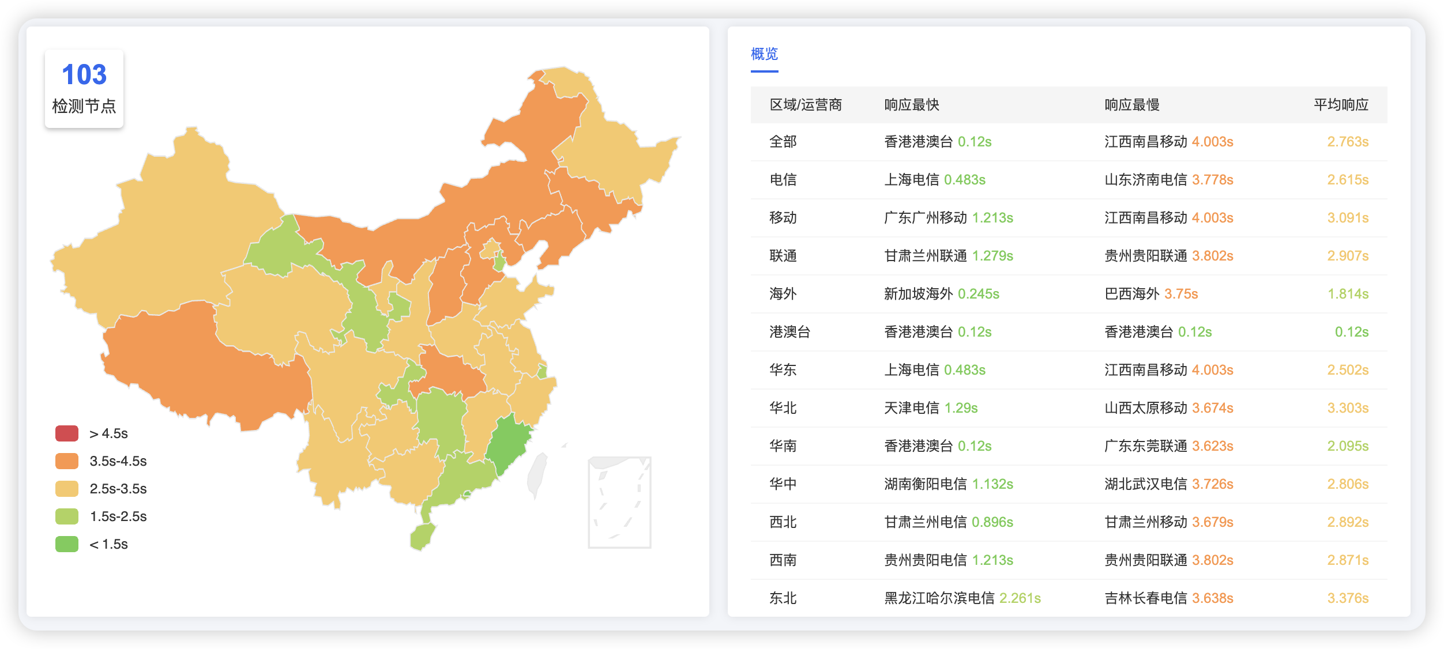Click the light green 1.5s-2.5s legend swatch
Screen dimensions: 1444x649
(x=67, y=516)
